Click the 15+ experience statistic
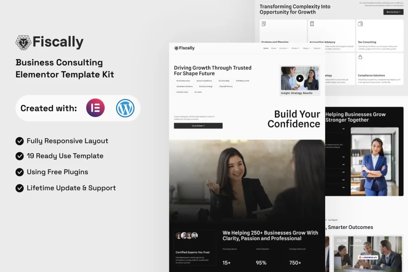The image size is (408, 272). click(226, 263)
